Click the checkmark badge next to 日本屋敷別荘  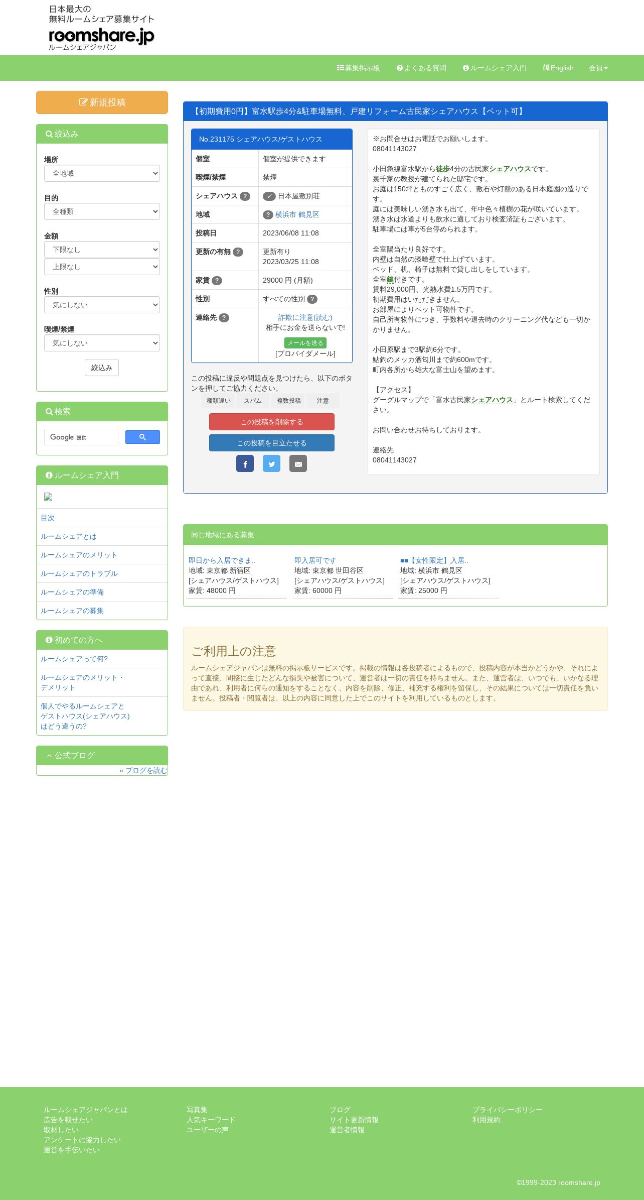[x=269, y=196]
